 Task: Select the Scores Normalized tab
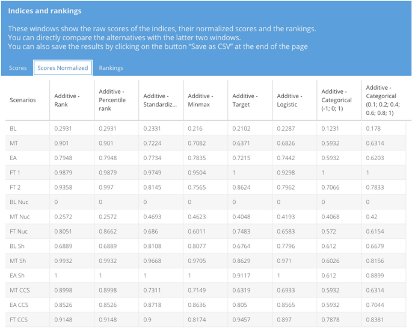click(x=63, y=68)
